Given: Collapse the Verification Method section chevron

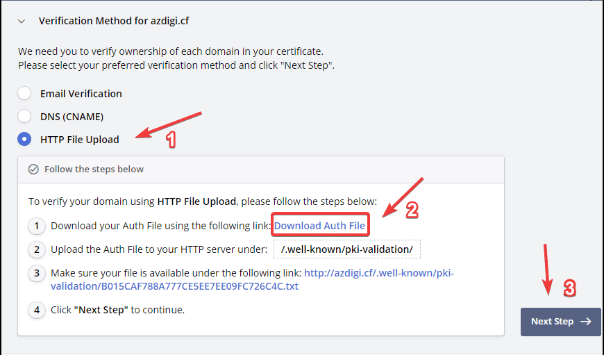Looking at the screenshot, I should coord(22,22).
